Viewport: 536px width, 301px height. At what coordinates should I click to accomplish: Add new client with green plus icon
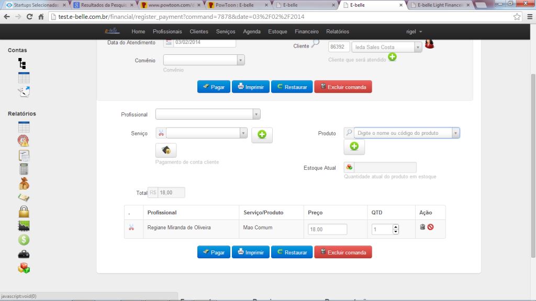392,57
